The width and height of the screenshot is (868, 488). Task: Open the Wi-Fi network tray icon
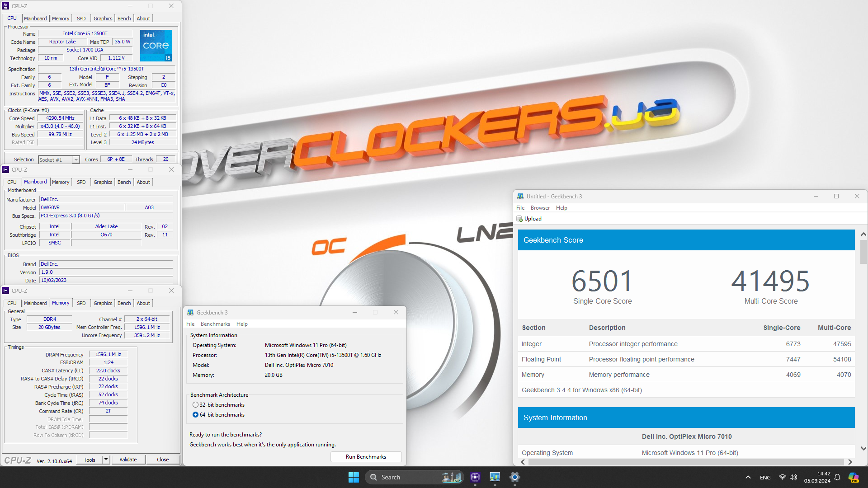(782, 477)
